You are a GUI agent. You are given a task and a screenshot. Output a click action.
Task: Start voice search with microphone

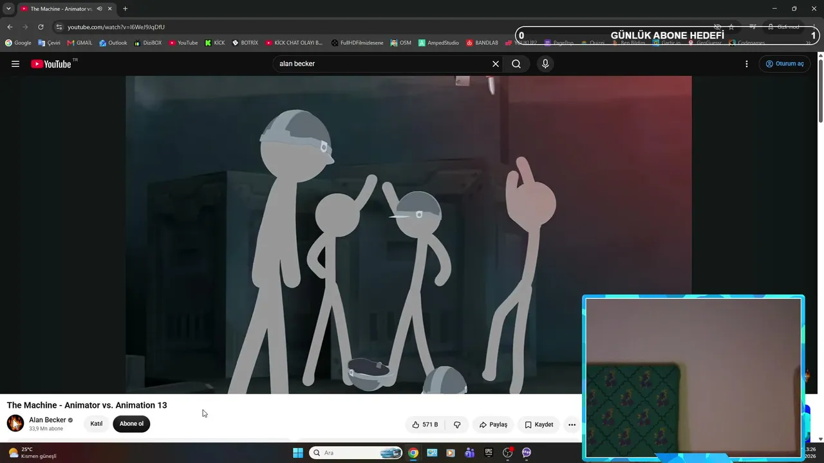click(545, 64)
